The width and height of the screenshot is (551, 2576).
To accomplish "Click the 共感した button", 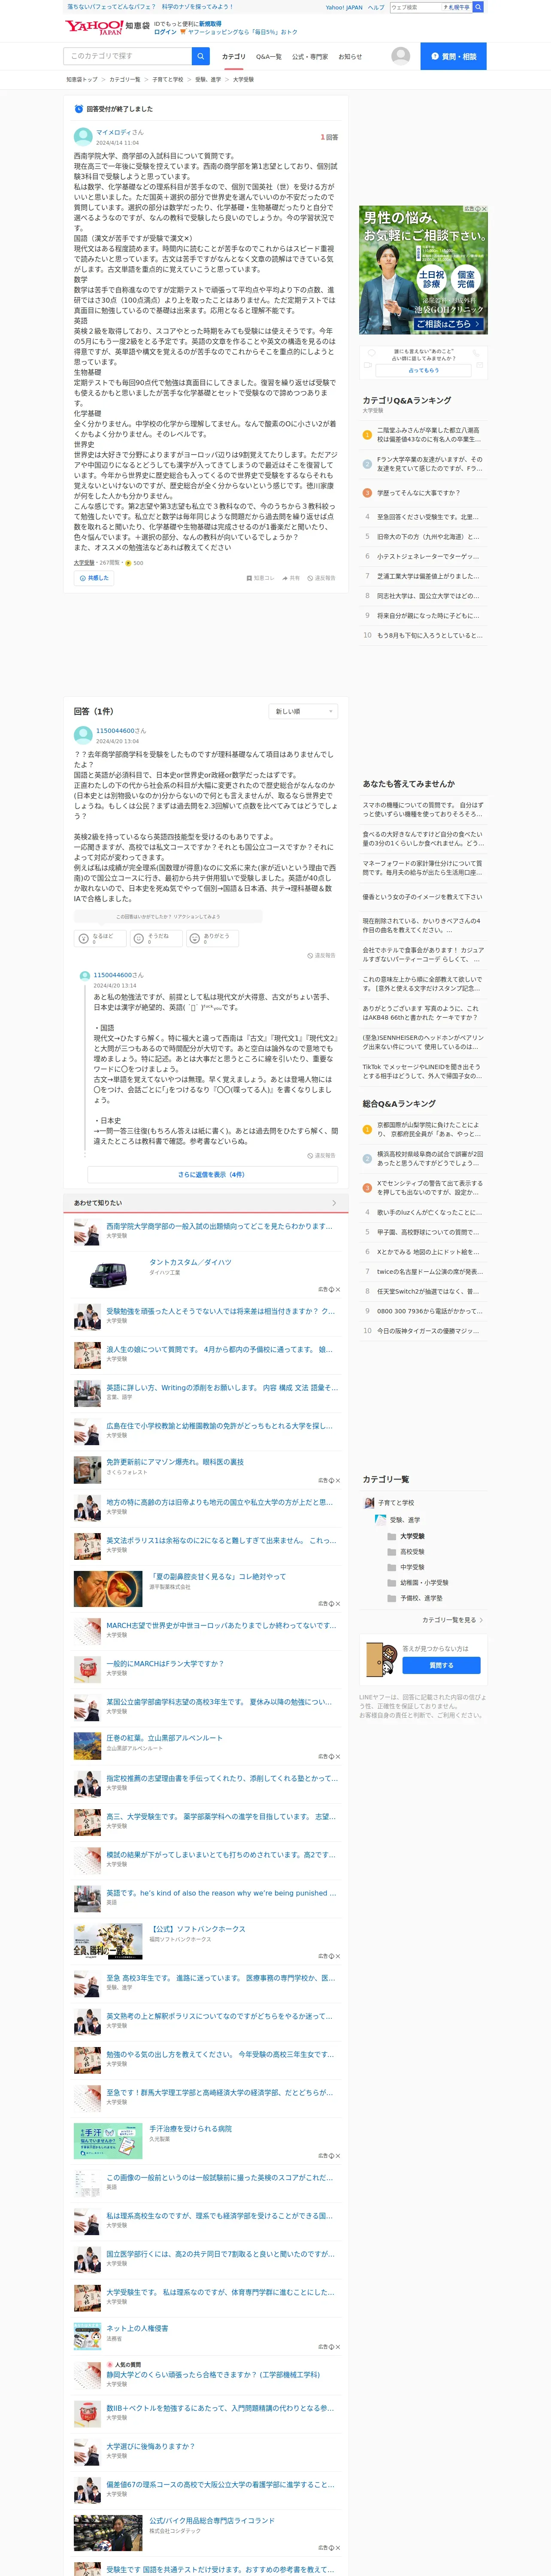I will pyautogui.click(x=94, y=578).
